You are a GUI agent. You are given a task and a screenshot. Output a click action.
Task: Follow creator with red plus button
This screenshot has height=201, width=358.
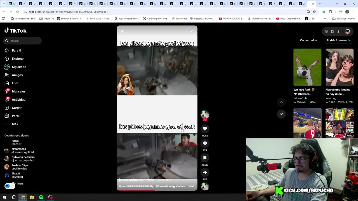click(205, 119)
